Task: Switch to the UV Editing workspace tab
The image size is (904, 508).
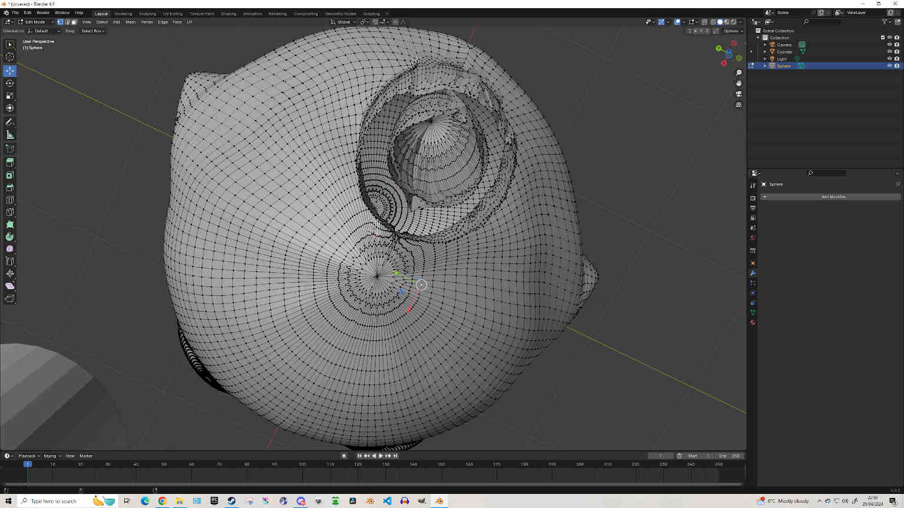Action: 172,14
